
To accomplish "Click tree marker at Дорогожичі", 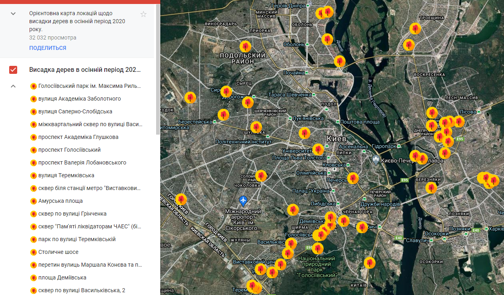I will (248, 103).
